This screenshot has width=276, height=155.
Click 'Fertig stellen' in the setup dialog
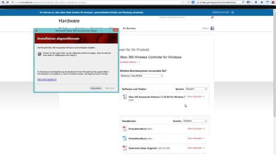[96, 88]
